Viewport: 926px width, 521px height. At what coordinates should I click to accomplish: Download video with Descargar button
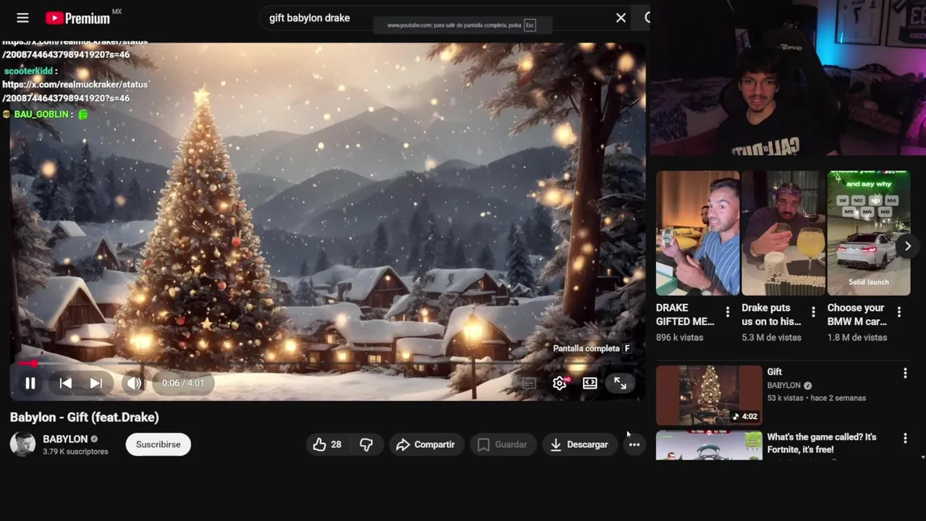(x=579, y=444)
